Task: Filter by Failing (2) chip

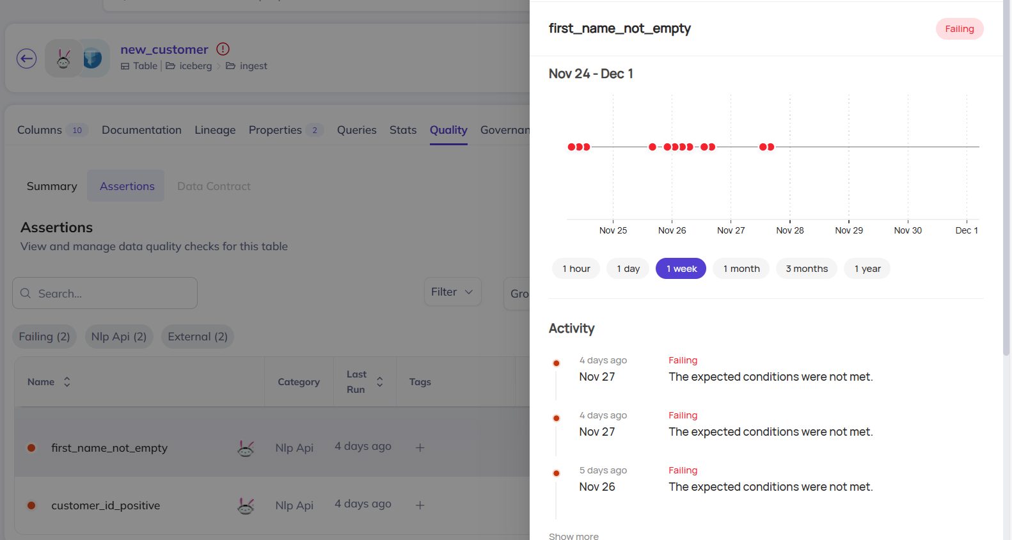Action: tap(44, 337)
